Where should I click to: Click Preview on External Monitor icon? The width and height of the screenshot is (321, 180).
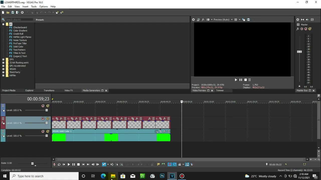(198, 19)
